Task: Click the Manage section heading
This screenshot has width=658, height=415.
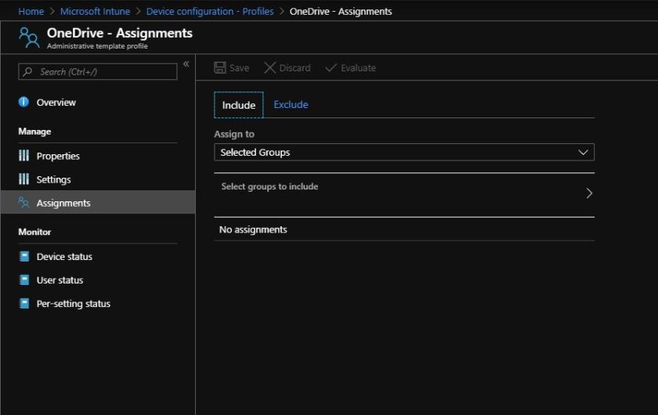Action: tap(34, 132)
